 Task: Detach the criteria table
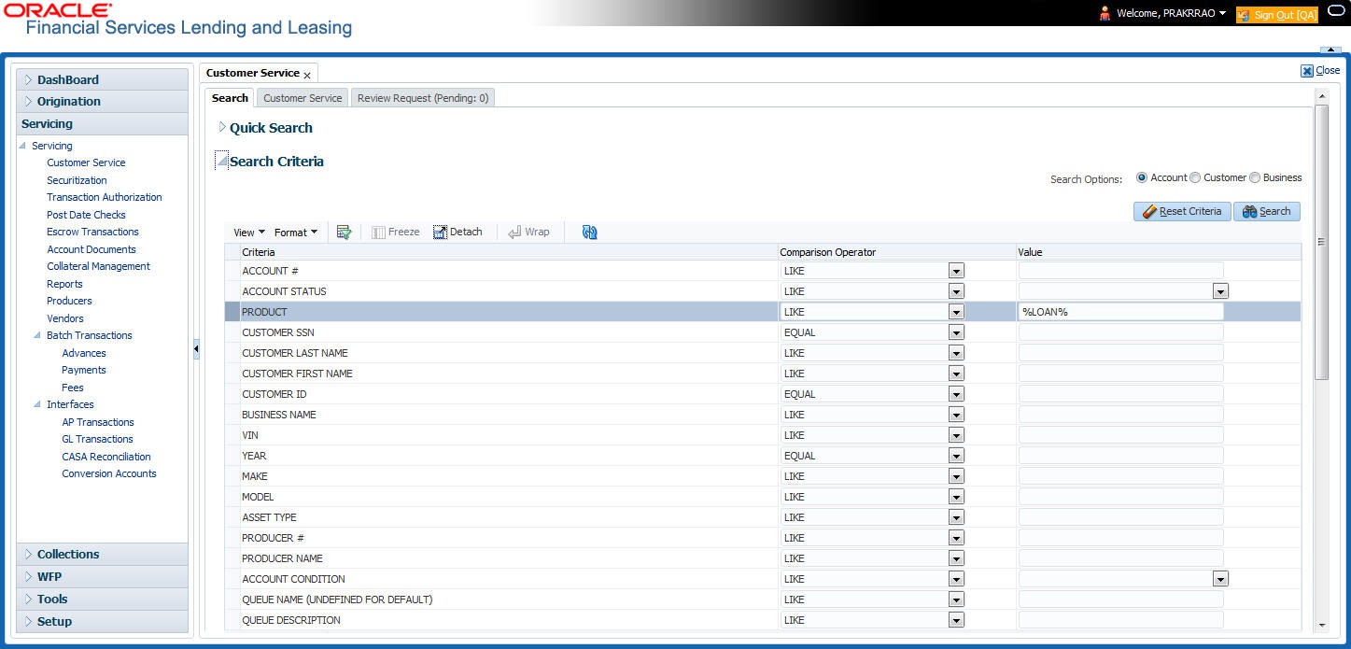pyautogui.click(x=458, y=232)
